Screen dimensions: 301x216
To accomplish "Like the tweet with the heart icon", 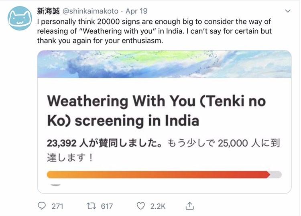I will pyautogui.click(x=140, y=206).
